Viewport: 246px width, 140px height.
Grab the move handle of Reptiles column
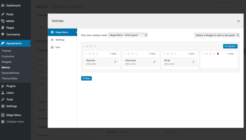click(86, 54)
